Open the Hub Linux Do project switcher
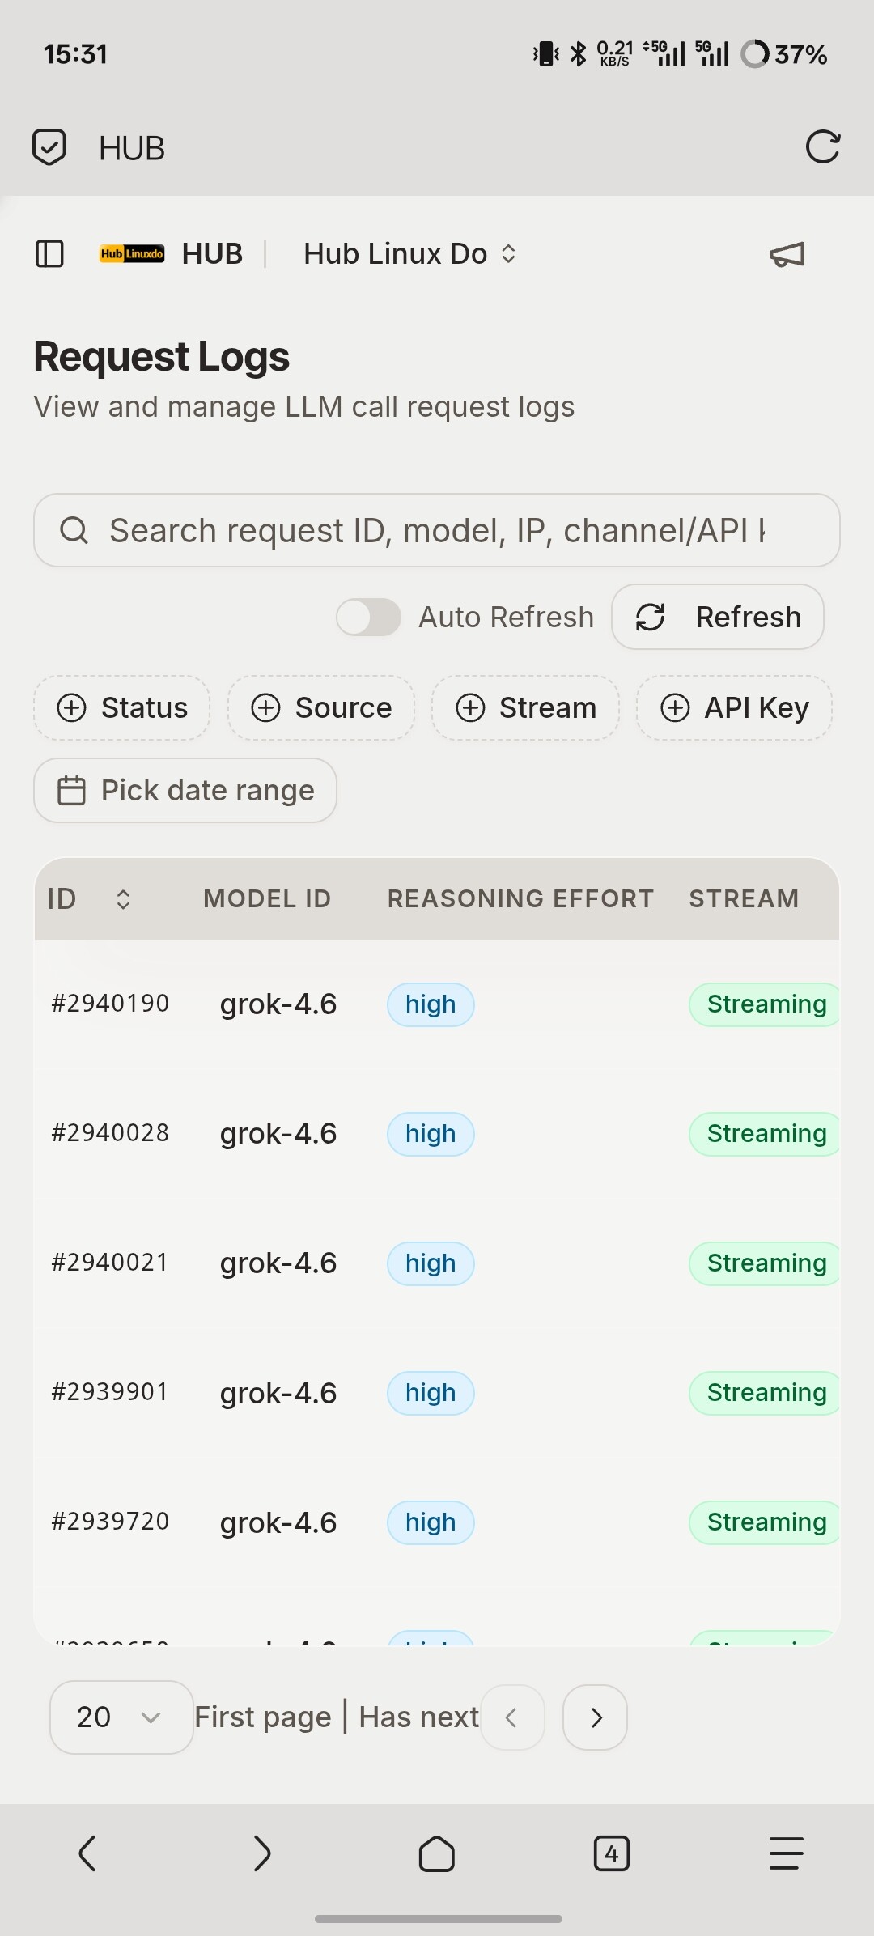Image resolution: width=874 pixels, height=1936 pixels. (409, 253)
